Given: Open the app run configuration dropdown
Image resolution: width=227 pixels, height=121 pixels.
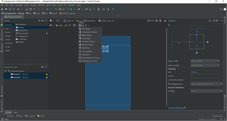Looking at the screenshot, I should tap(64, 9).
